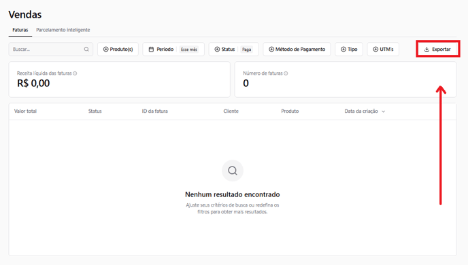Open the Método de Pagamento filter
Viewport: 468px width, 265px height.
(x=297, y=49)
